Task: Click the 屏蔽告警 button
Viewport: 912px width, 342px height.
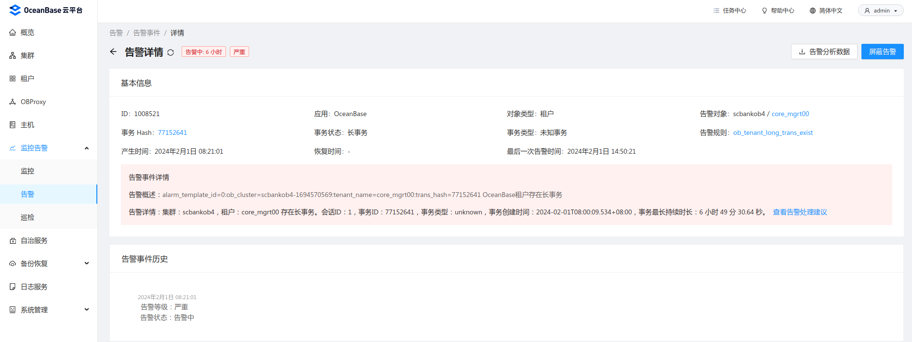Action: click(x=882, y=52)
